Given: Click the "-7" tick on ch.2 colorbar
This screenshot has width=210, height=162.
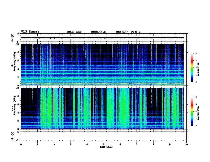Looking at the screenshot, I should click(195, 126).
